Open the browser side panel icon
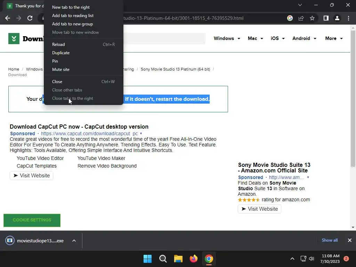 [326, 18]
